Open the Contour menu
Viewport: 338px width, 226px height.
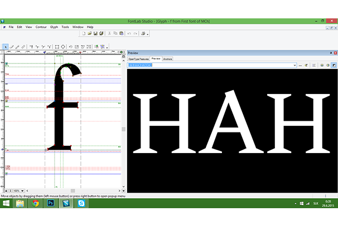click(41, 27)
